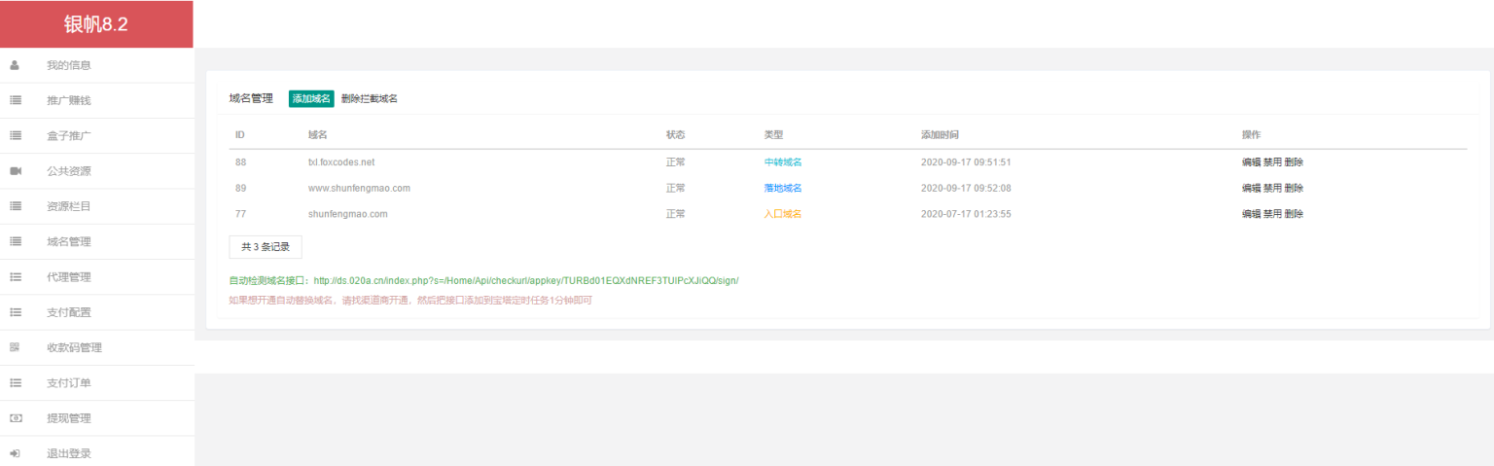1494x466 pixels.
Task: Open the 域名管理 sidebar menu item
Action: (x=69, y=242)
